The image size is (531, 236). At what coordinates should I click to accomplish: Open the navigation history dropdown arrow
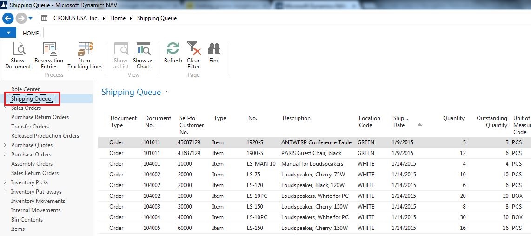coord(31,18)
